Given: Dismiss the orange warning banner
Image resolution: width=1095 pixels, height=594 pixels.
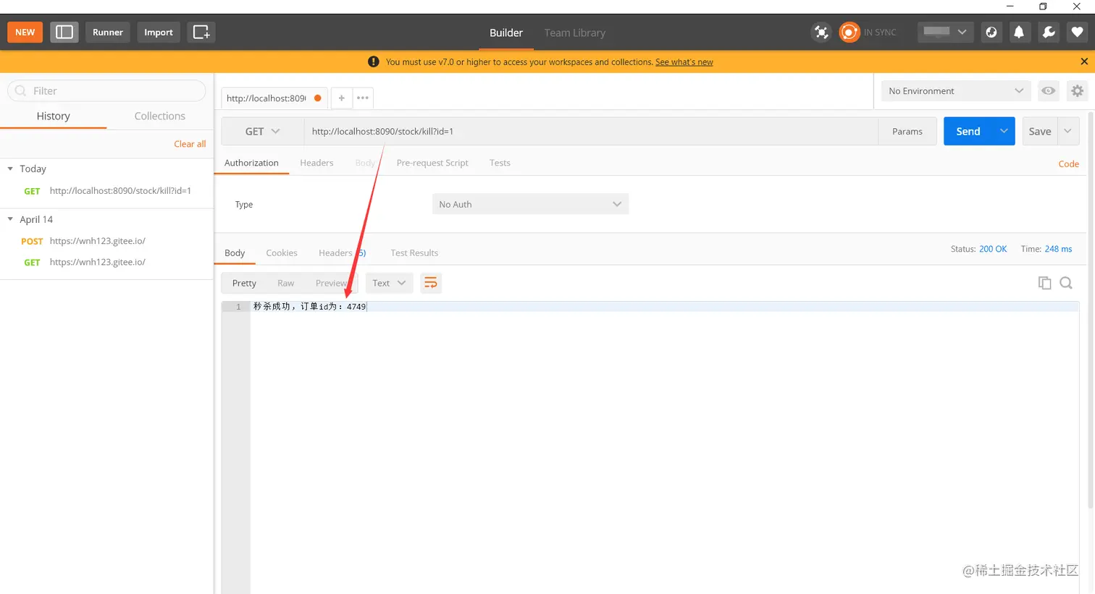Looking at the screenshot, I should 1084,61.
